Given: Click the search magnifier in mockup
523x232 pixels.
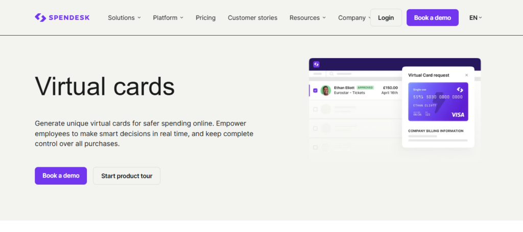Looking at the screenshot, I should point(331,74).
